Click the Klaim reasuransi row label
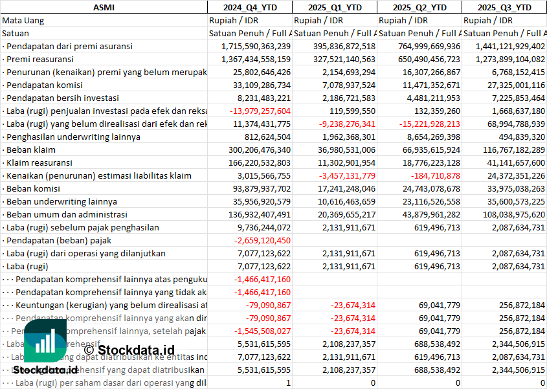 [x=39, y=162]
